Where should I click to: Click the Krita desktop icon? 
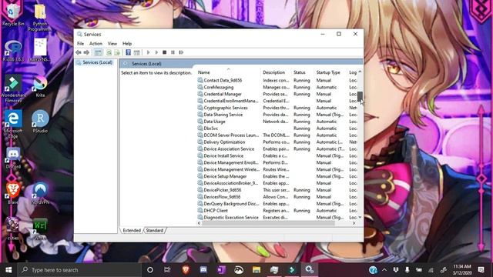coord(40,86)
